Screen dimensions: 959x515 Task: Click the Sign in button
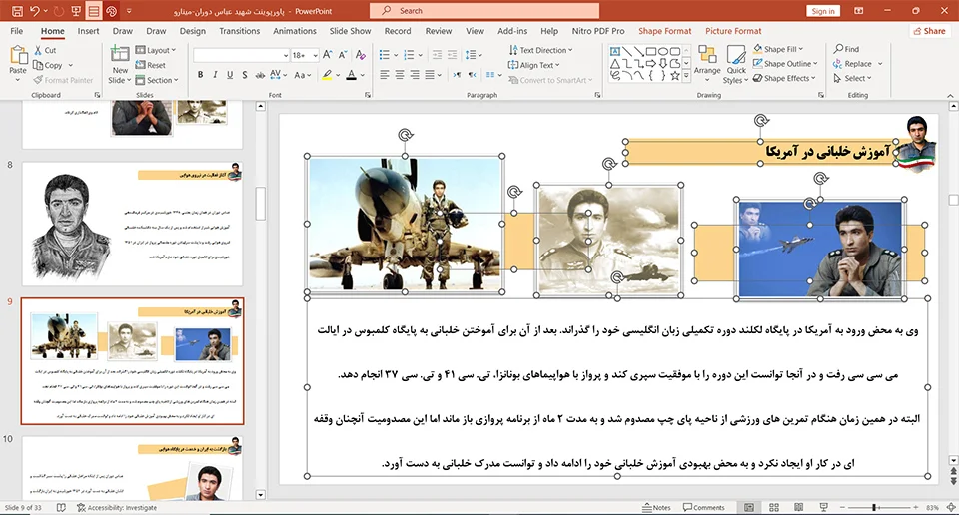823,11
